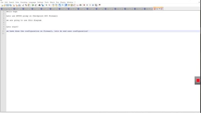The width and height of the screenshot is (201, 113).
Task: Click the last toolbar icon after Save Macro
Action: 100,5
